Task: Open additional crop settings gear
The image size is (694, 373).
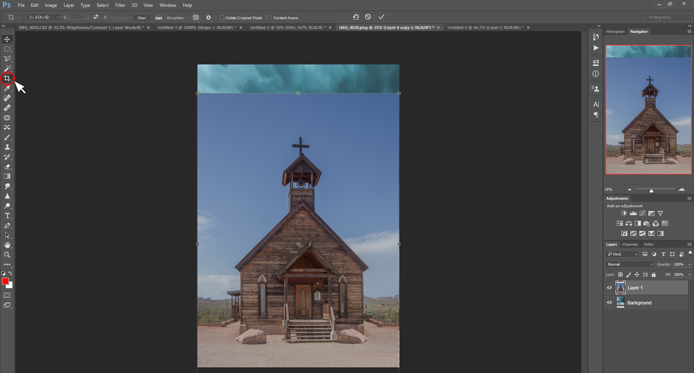Action: point(208,17)
